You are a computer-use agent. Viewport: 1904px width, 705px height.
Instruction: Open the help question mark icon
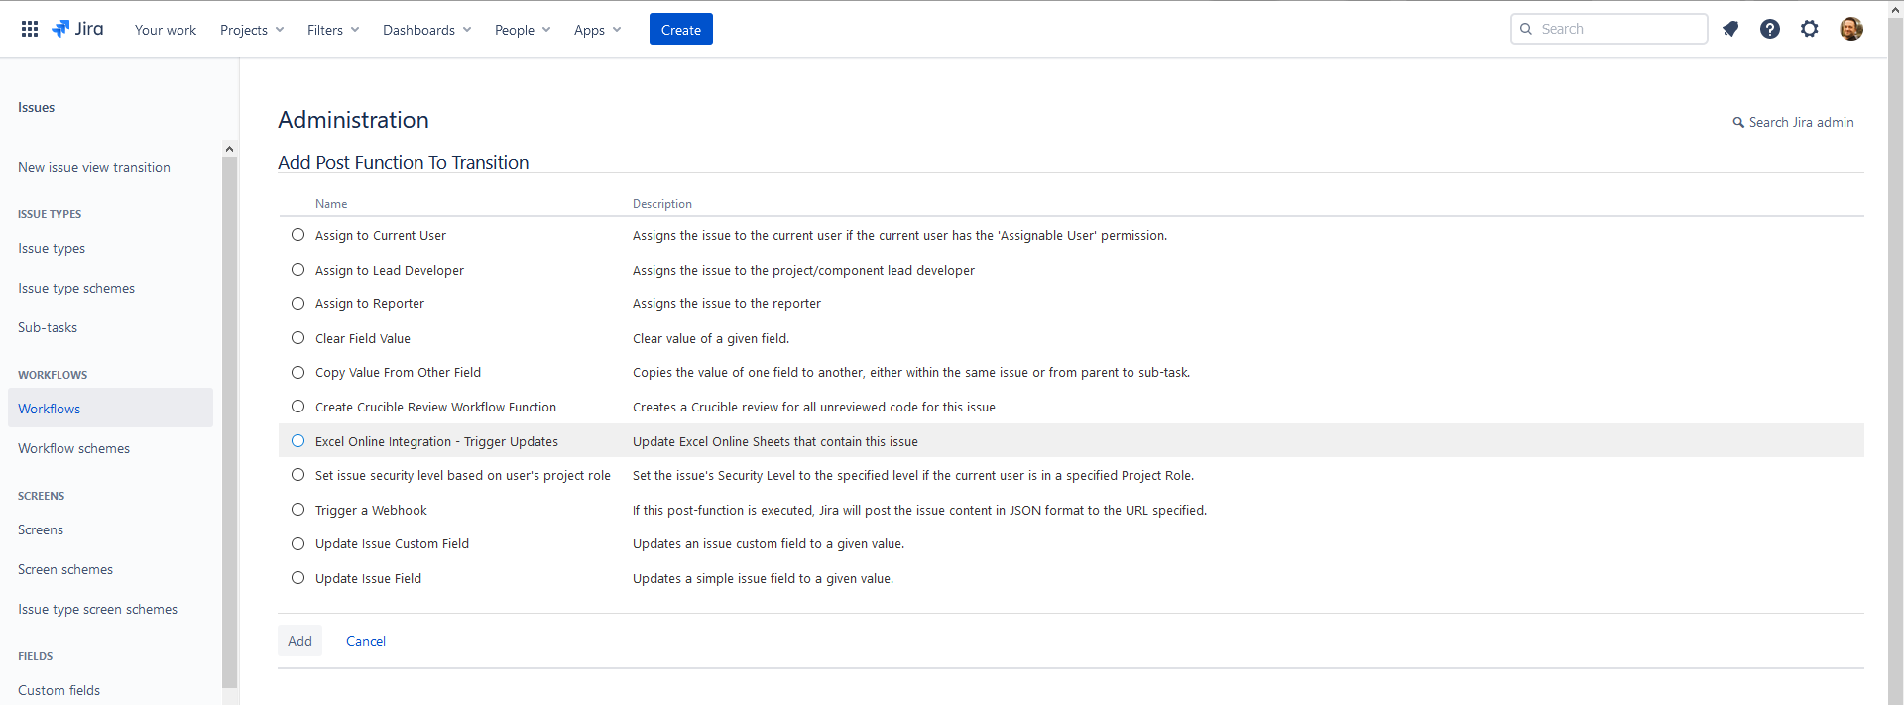point(1770,29)
